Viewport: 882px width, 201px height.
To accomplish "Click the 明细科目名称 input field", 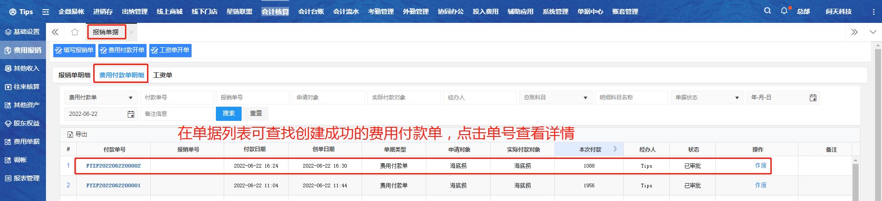I will point(632,98).
